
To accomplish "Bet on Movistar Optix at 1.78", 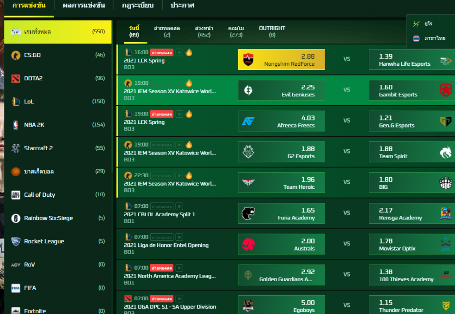I will click(412, 244).
